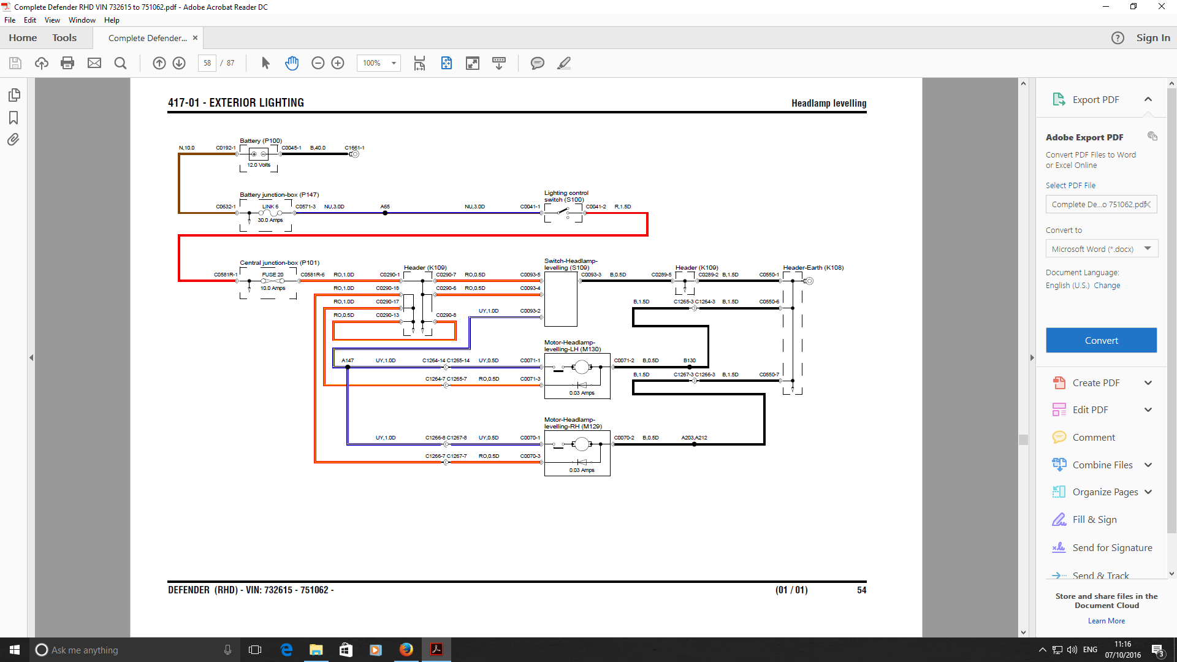Open the Fill & Sign tool
Screen dimensions: 1177x662
(1094, 520)
